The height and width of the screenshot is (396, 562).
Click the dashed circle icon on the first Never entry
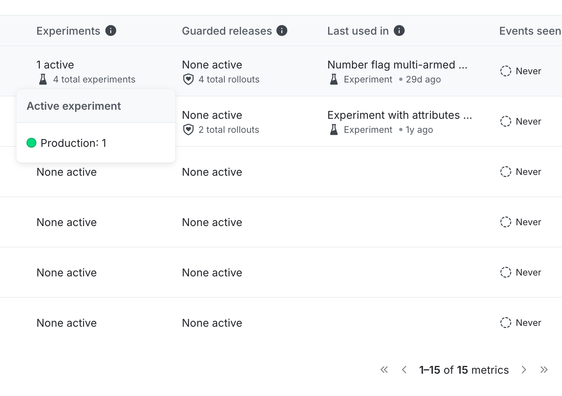tap(505, 71)
